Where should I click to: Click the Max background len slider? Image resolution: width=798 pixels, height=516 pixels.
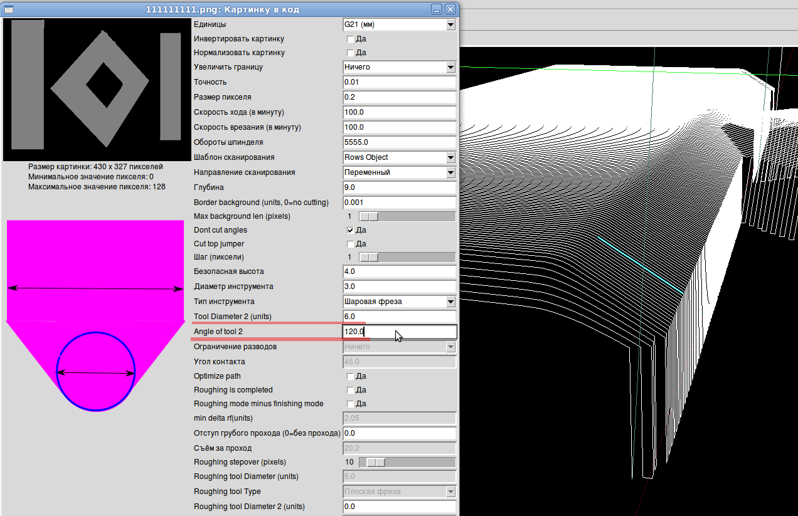click(x=407, y=216)
